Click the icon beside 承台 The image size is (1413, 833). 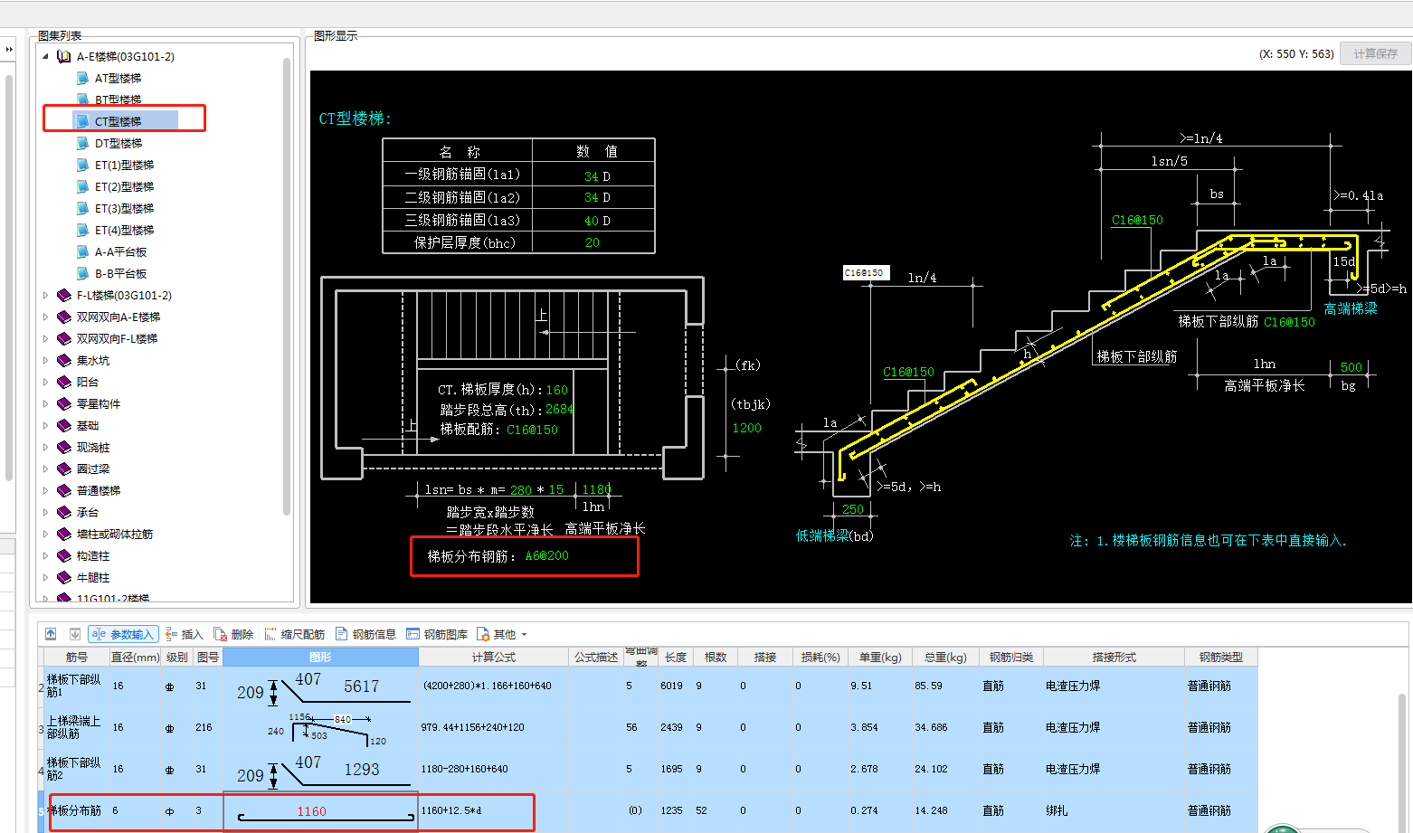63,512
